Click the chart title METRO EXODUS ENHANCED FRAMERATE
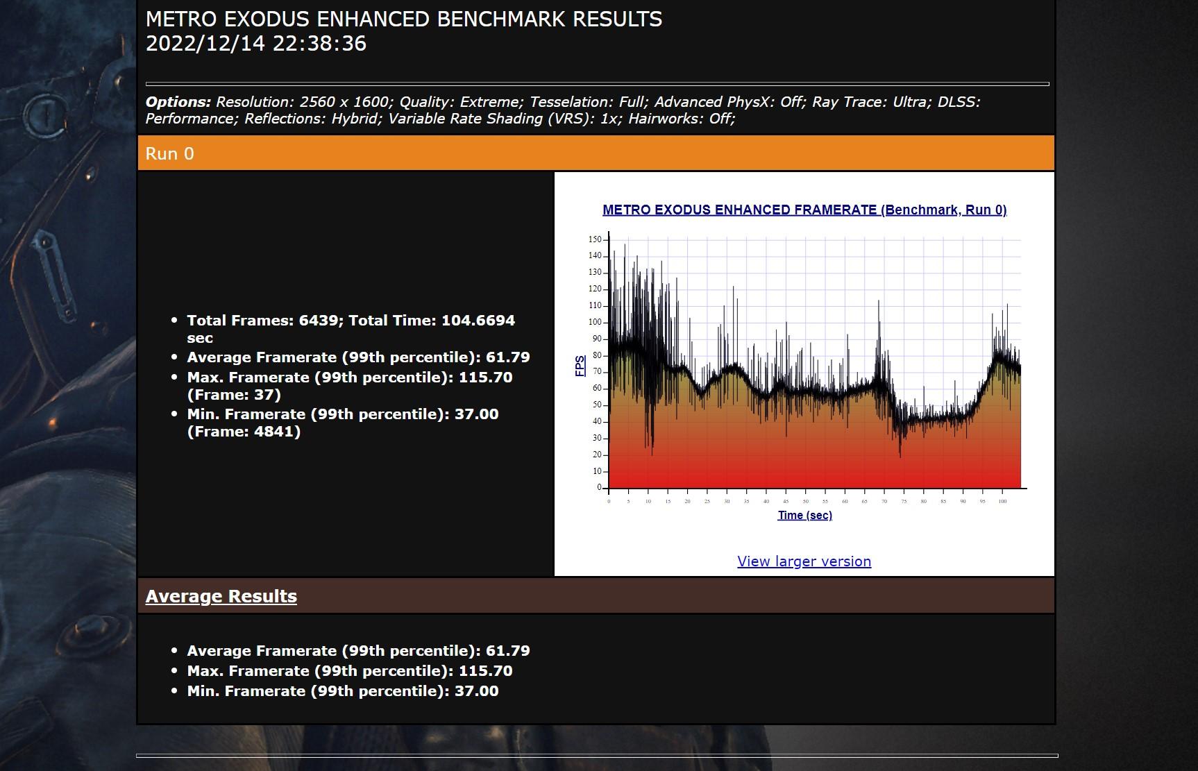The height and width of the screenshot is (771, 1198). pyautogui.click(x=804, y=210)
